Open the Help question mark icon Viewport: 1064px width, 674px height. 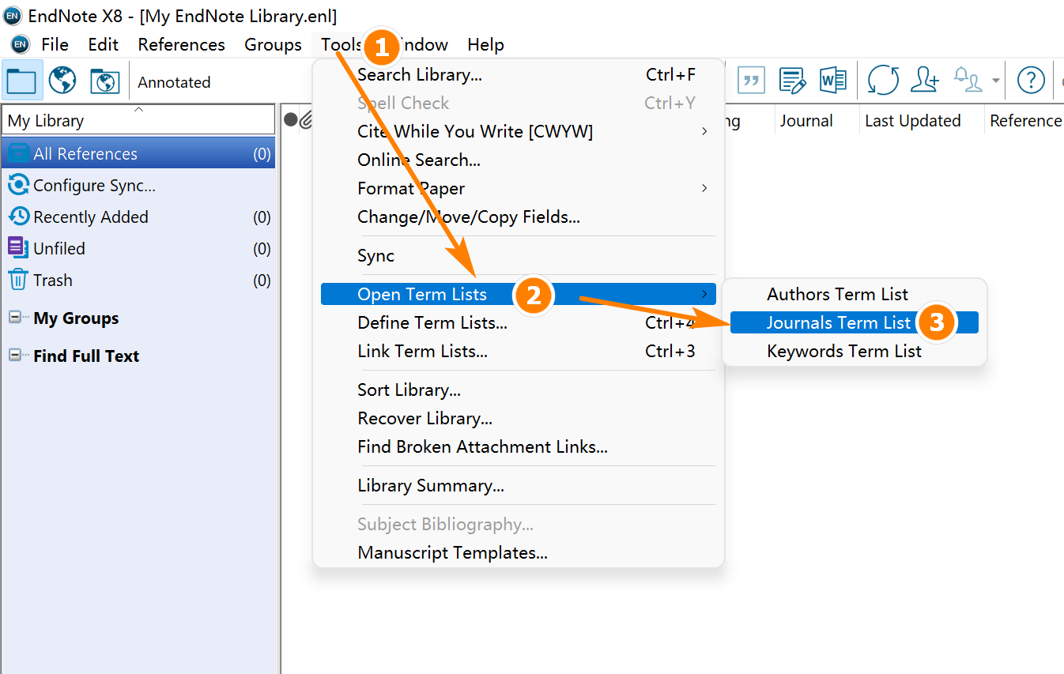(x=1031, y=80)
